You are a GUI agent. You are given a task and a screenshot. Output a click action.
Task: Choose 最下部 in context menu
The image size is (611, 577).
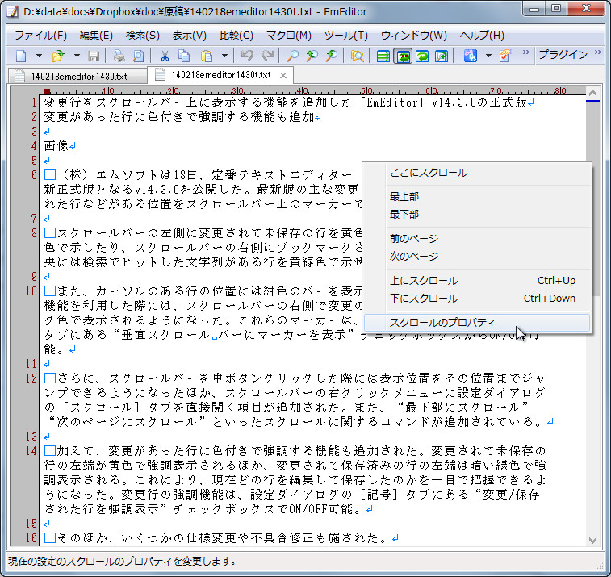(x=477, y=215)
